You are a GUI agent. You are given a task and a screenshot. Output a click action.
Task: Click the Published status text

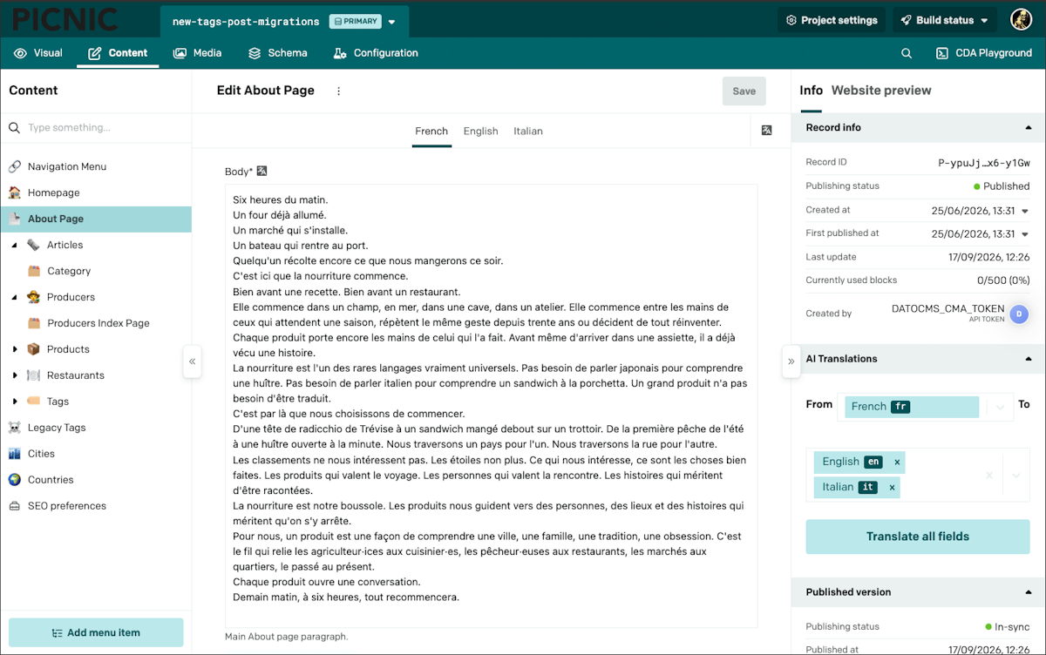pyautogui.click(x=1006, y=186)
